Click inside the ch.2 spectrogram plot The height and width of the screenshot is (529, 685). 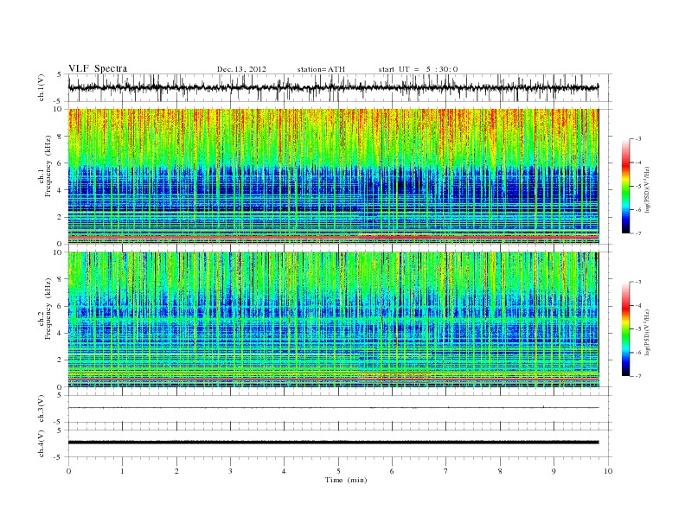(333, 319)
